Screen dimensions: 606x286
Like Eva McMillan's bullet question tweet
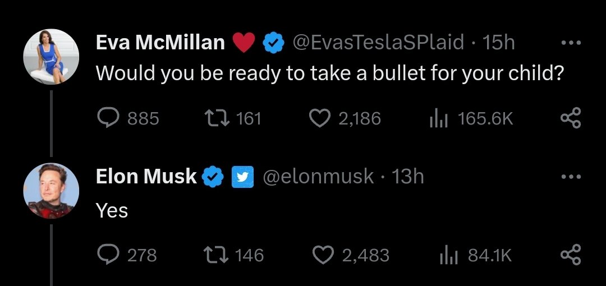point(320,118)
